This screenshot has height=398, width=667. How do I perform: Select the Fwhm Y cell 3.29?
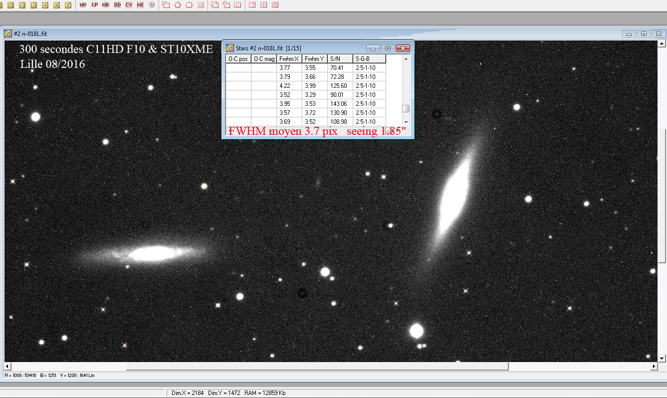(x=315, y=95)
